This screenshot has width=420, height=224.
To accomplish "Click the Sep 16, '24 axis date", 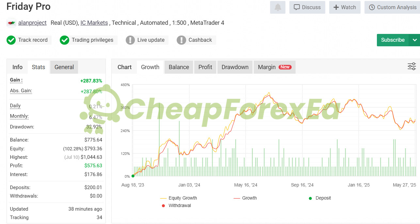I will (302, 185).
